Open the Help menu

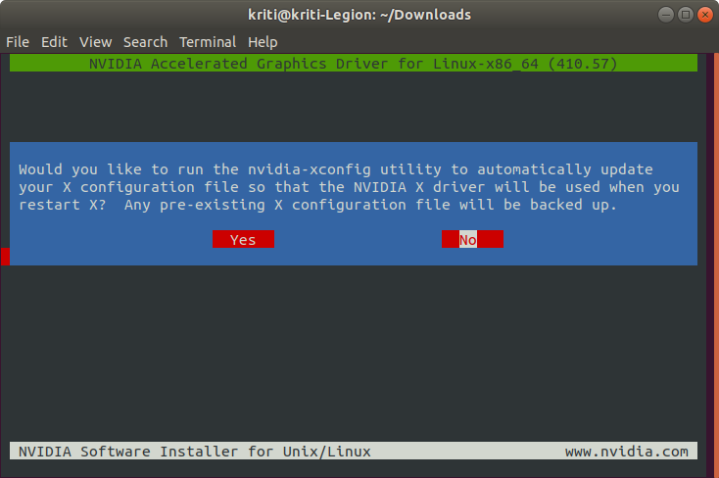[x=263, y=42]
